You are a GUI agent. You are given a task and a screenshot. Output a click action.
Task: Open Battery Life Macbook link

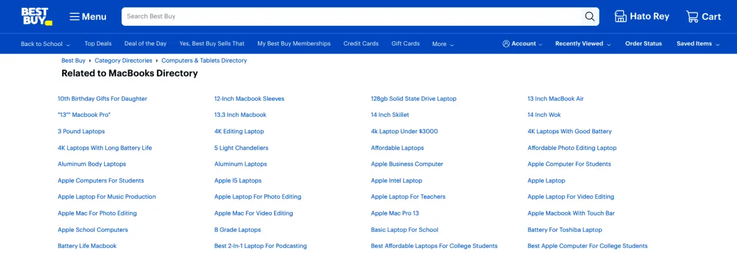[87, 247]
